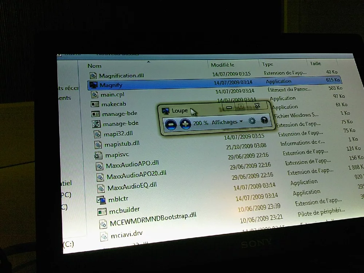Select the main.cpl file name
364x273 pixels.
tap(112, 95)
